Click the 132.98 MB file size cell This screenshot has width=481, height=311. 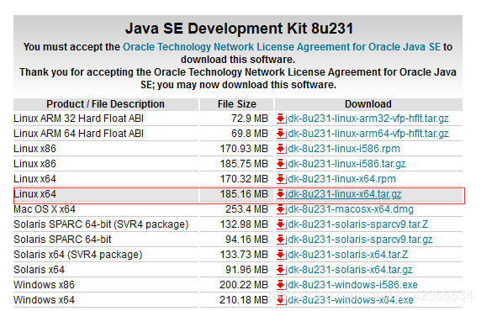(244, 224)
